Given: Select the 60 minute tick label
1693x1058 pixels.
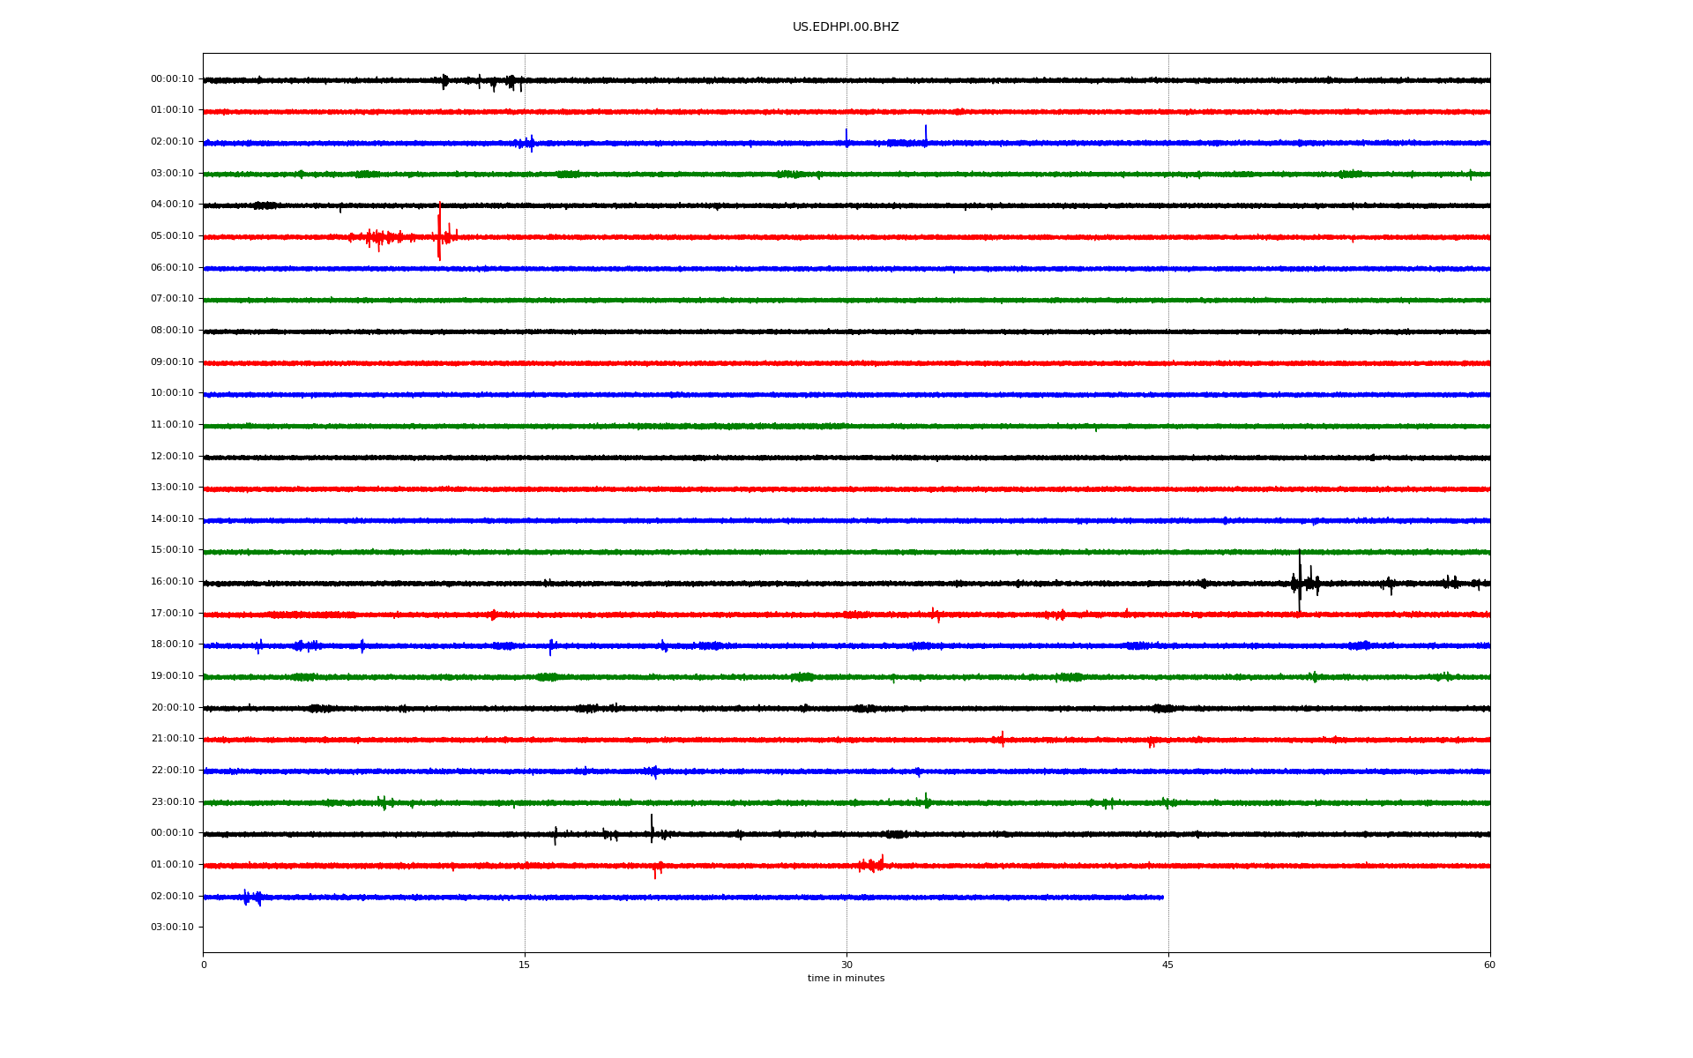Looking at the screenshot, I should [1488, 965].
